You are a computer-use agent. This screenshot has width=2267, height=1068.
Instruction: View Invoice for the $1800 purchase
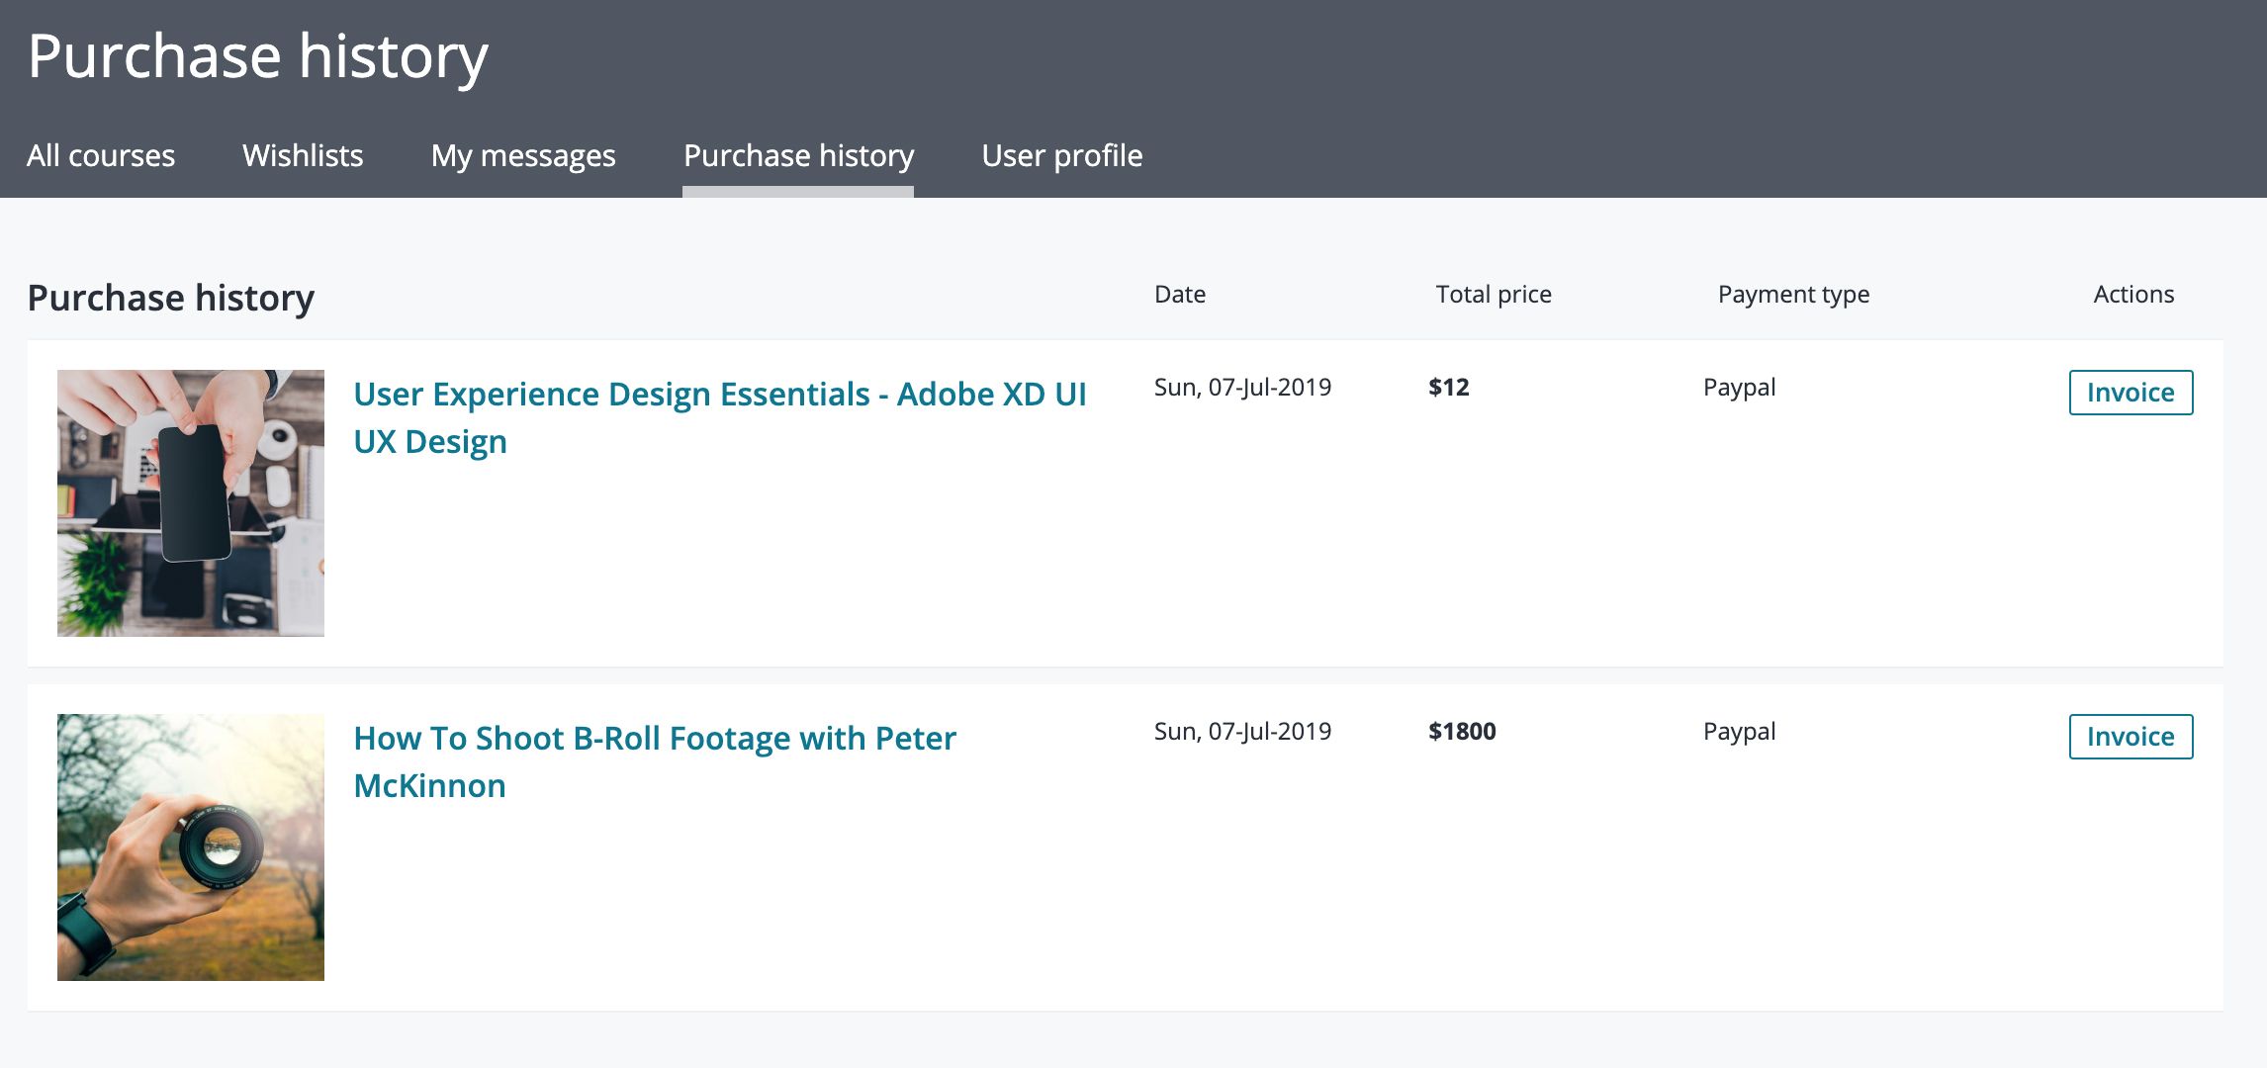pos(2131,737)
